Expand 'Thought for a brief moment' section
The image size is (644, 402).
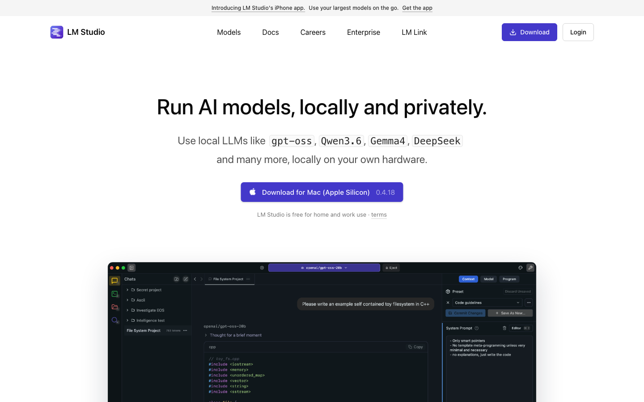(233, 335)
